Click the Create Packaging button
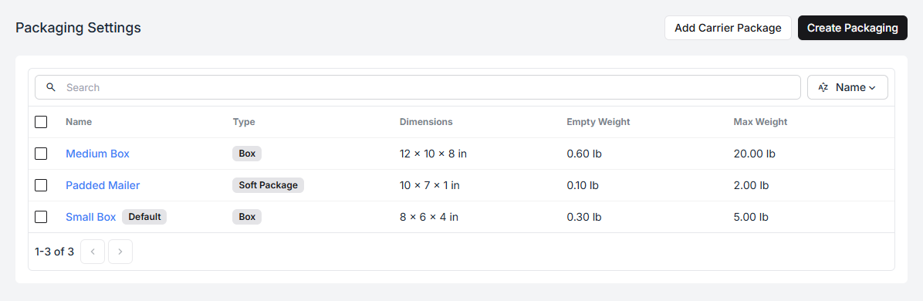 [852, 28]
